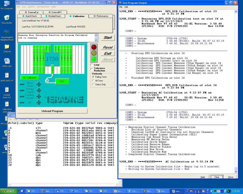This screenshot has height=194, width=243.
Task: Open Verify.doc on the desktop
Action: (7, 62)
